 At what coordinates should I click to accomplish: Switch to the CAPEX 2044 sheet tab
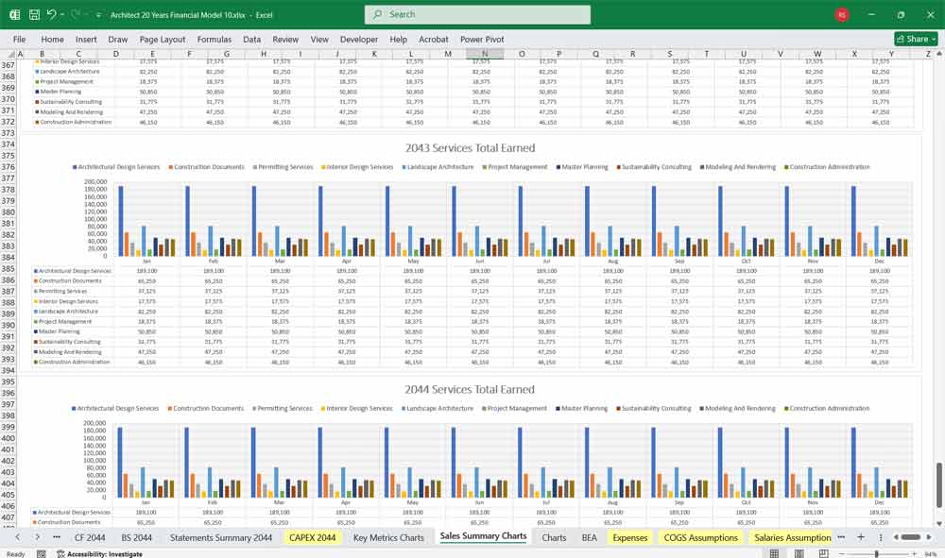(312, 536)
